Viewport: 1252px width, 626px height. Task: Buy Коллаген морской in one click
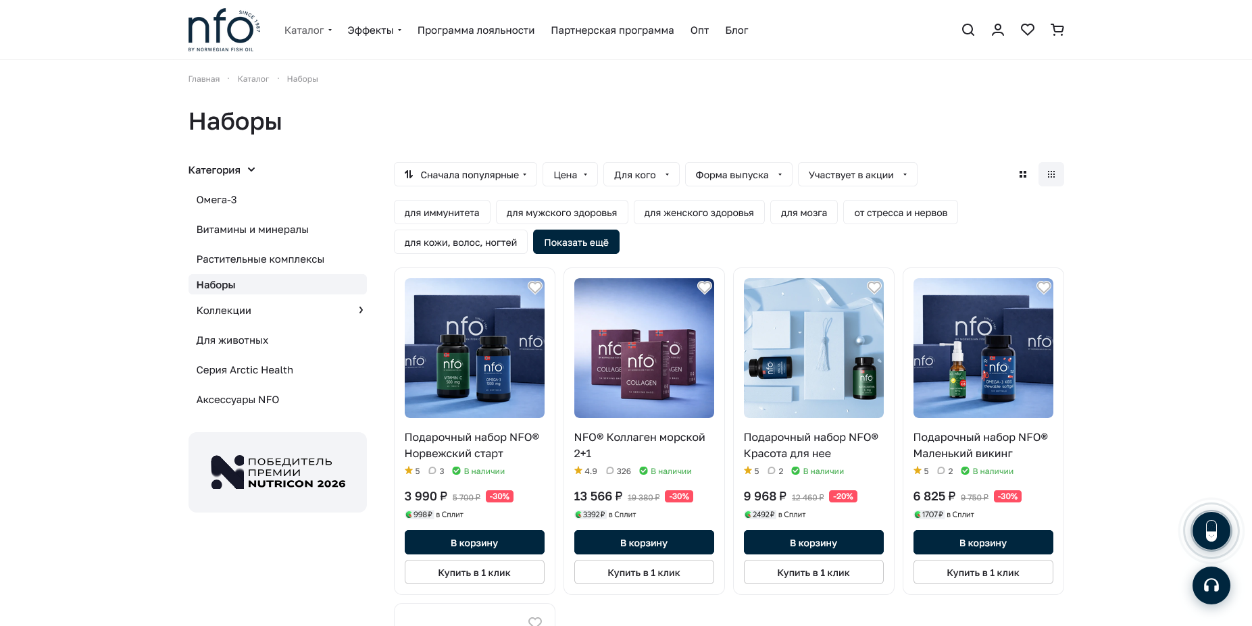644,572
